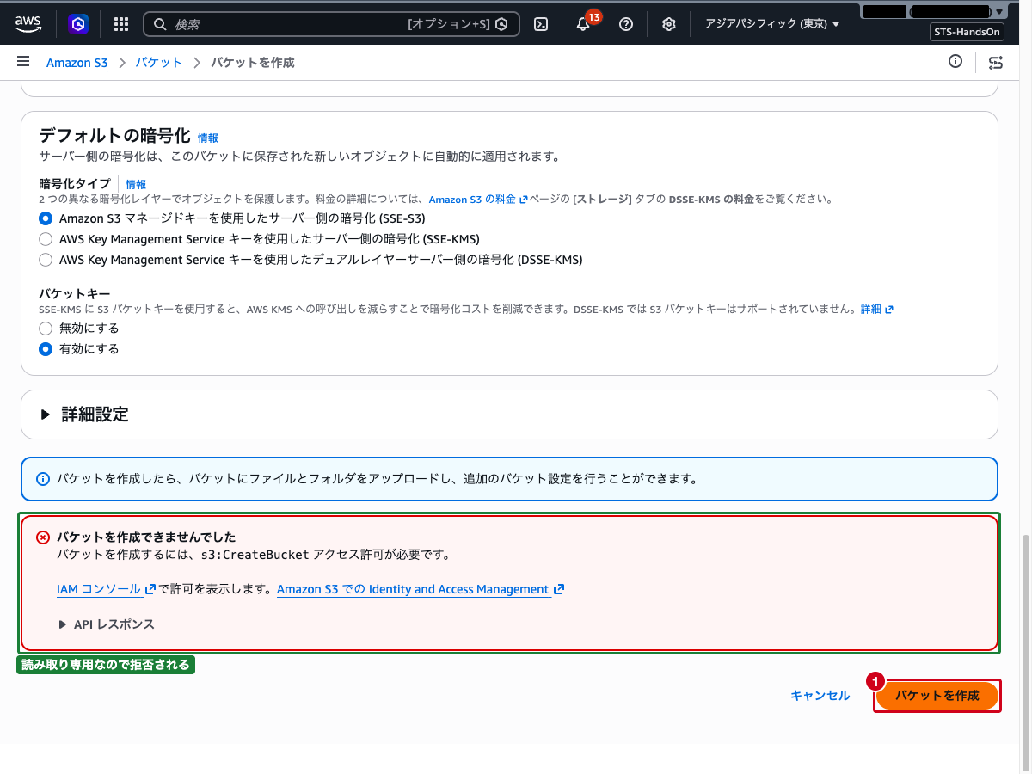The image size is (1032, 774).
Task: Open the AWS console home logo
Action: coord(28,24)
